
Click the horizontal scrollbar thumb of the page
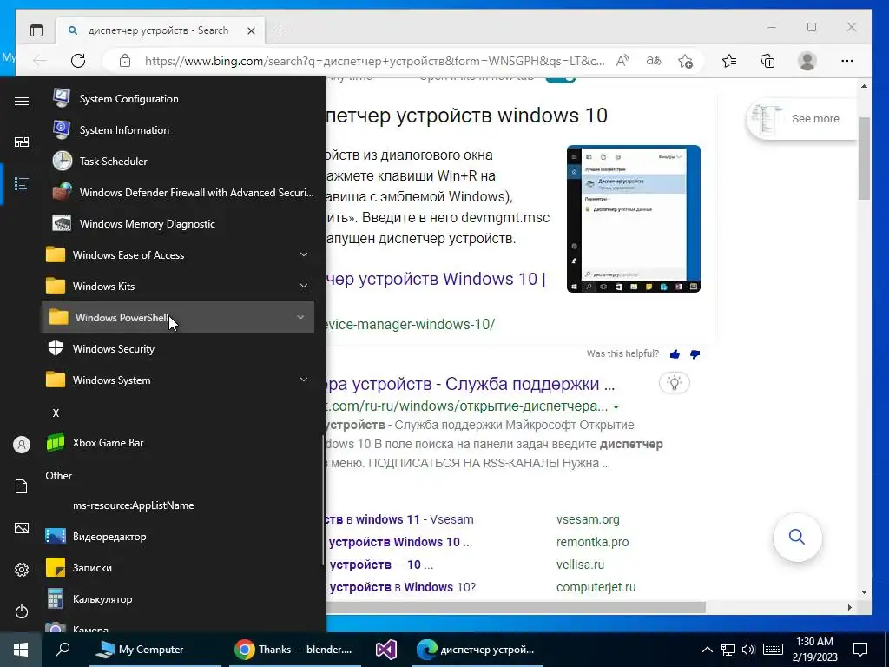point(516,607)
